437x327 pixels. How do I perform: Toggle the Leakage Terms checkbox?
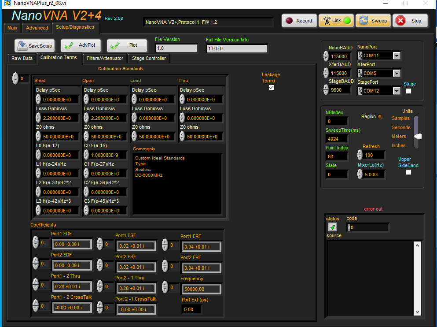271,88
